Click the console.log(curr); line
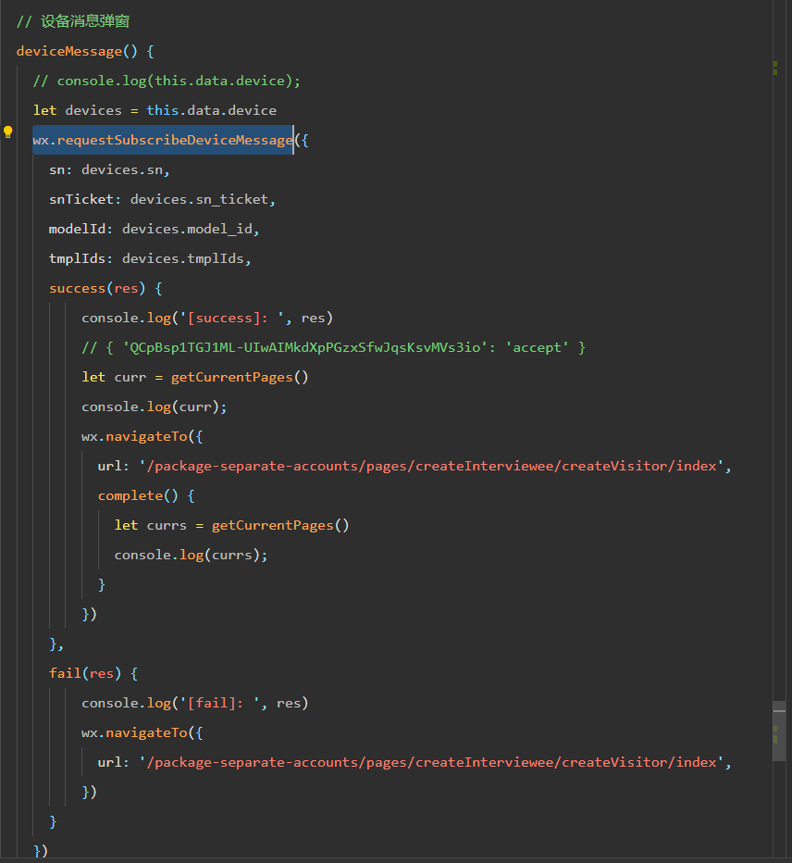Image resolution: width=792 pixels, height=863 pixels. [x=154, y=407]
